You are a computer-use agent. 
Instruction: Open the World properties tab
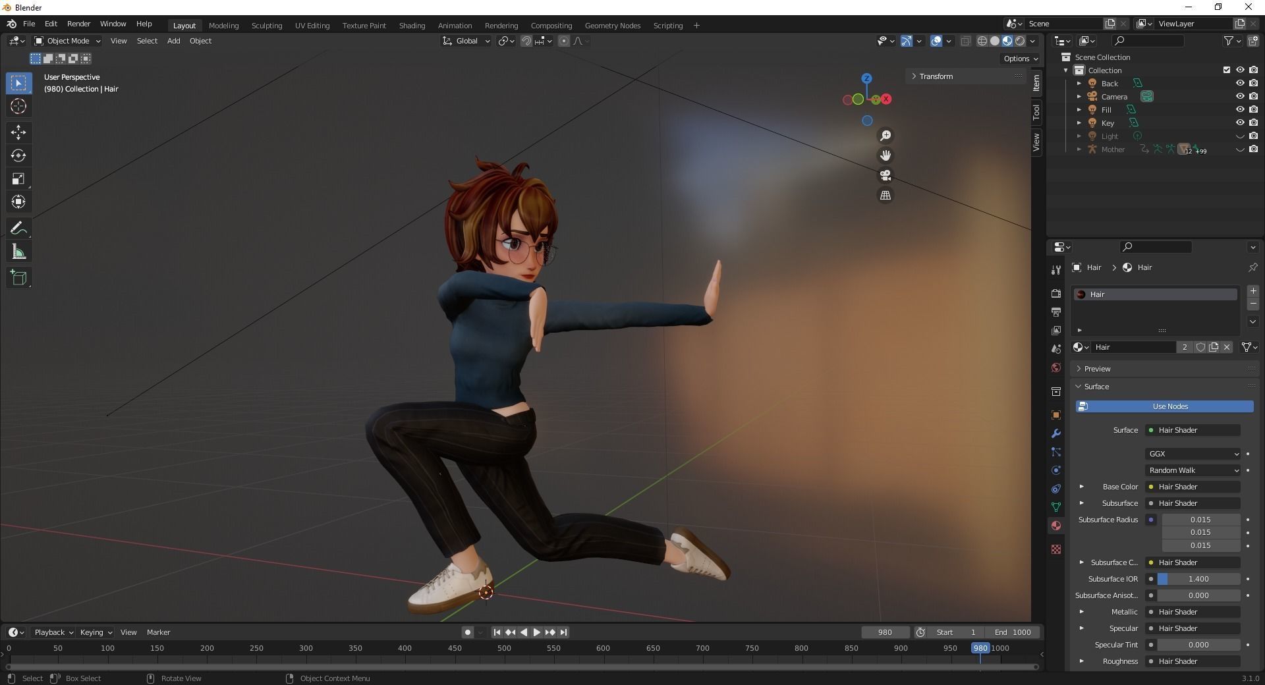click(1056, 368)
